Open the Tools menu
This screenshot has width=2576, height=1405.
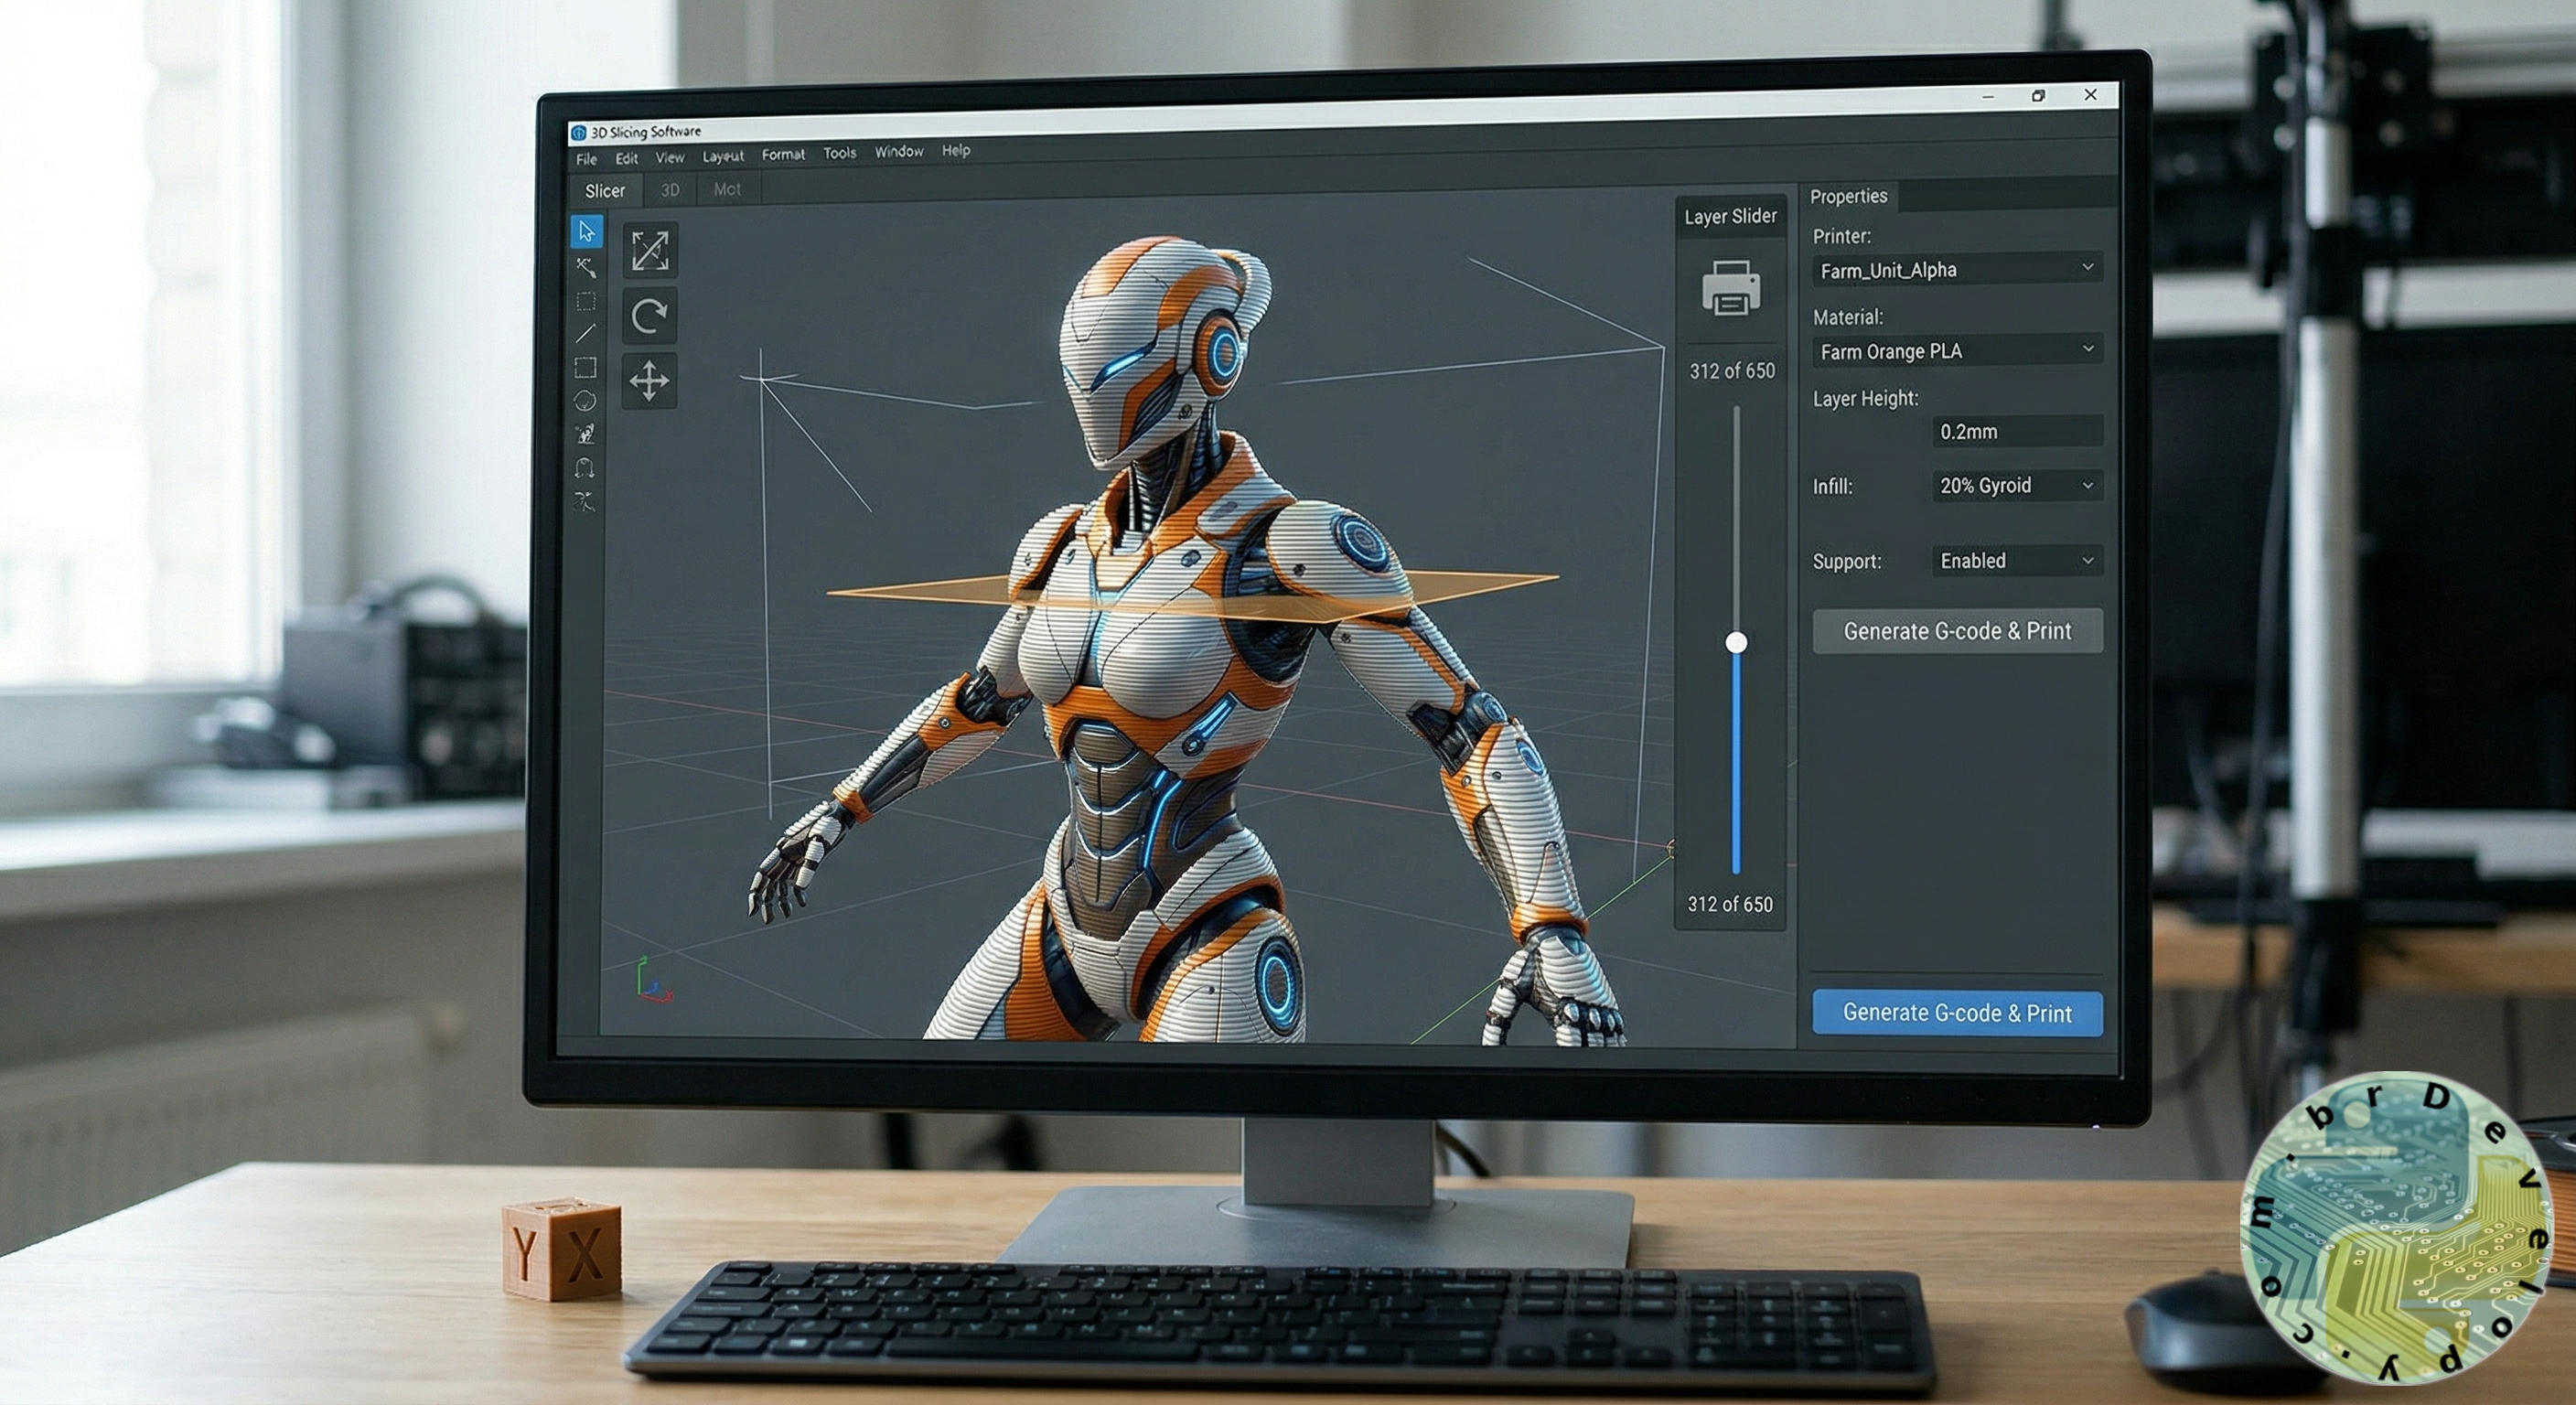click(x=838, y=152)
